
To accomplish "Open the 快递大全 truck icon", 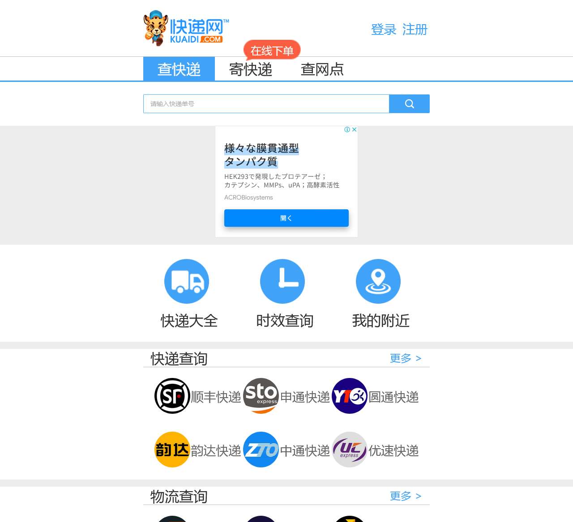I will click(x=187, y=281).
